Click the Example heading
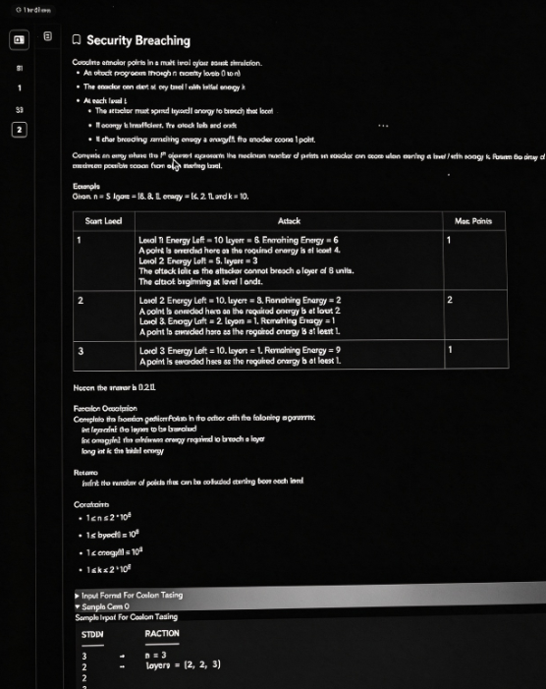This screenshot has height=689, width=546. click(x=86, y=187)
